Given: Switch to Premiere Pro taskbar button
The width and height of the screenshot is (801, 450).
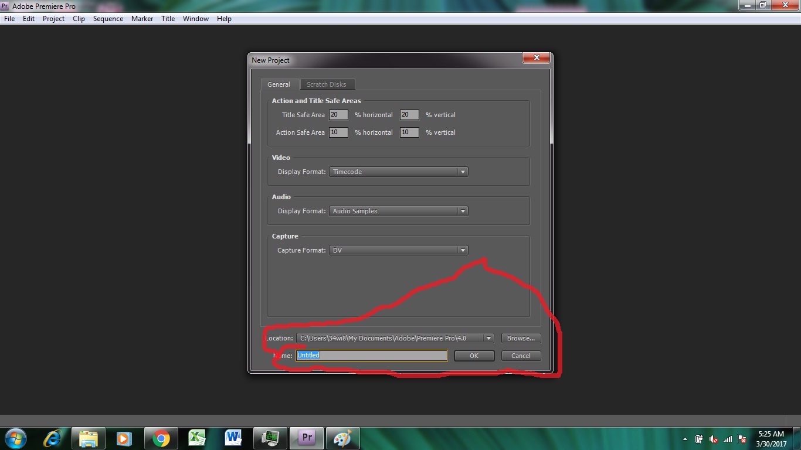Looking at the screenshot, I should pyautogui.click(x=307, y=438).
